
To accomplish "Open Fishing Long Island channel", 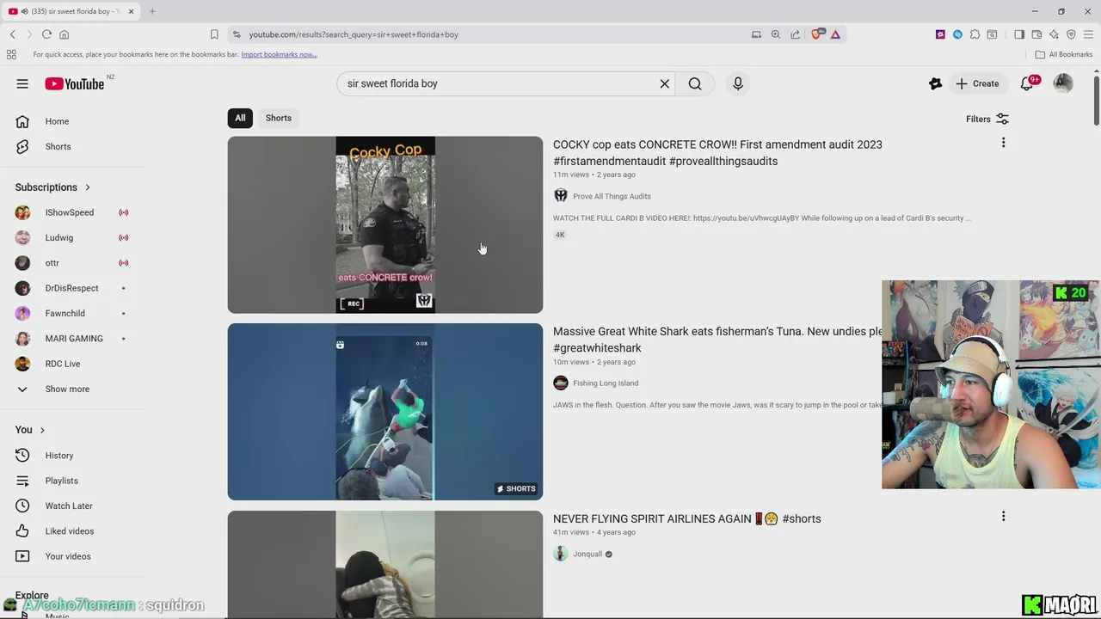I will (606, 383).
